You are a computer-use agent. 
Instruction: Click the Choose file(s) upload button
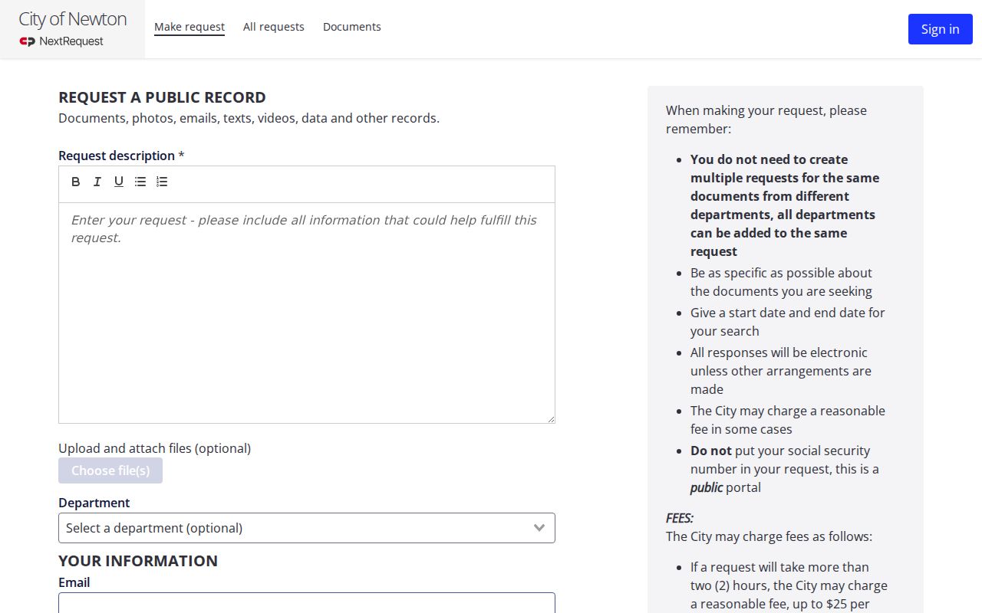pyautogui.click(x=110, y=470)
